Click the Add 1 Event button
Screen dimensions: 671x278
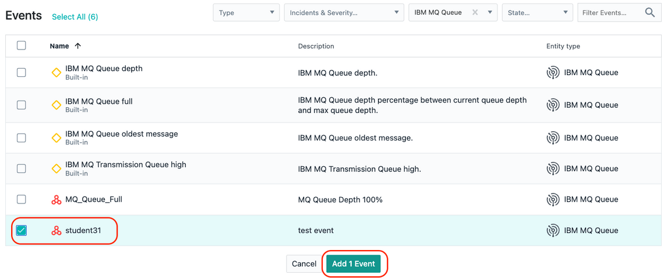point(354,264)
